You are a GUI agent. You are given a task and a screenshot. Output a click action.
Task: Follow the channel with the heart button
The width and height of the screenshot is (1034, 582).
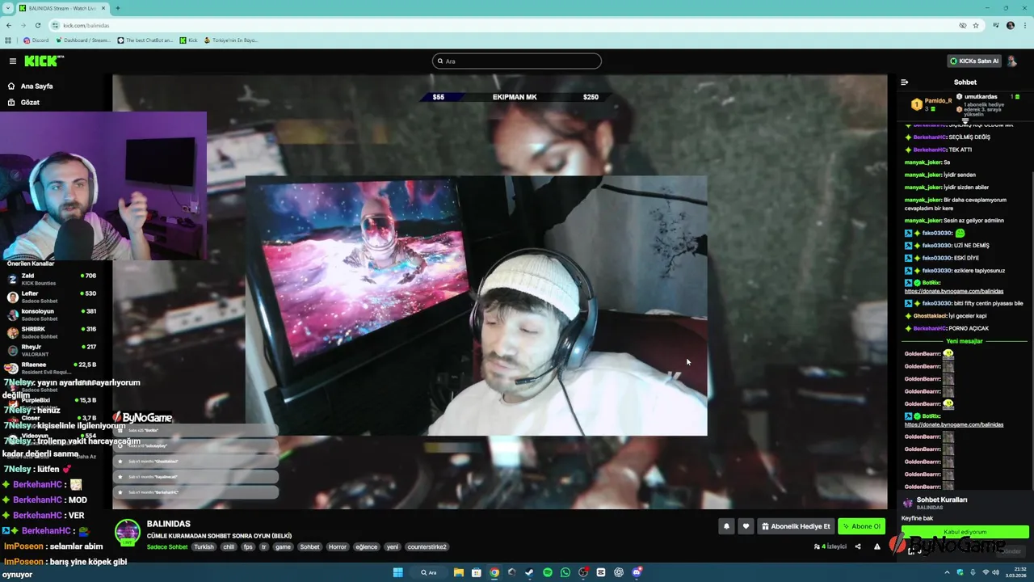tap(746, 526)
